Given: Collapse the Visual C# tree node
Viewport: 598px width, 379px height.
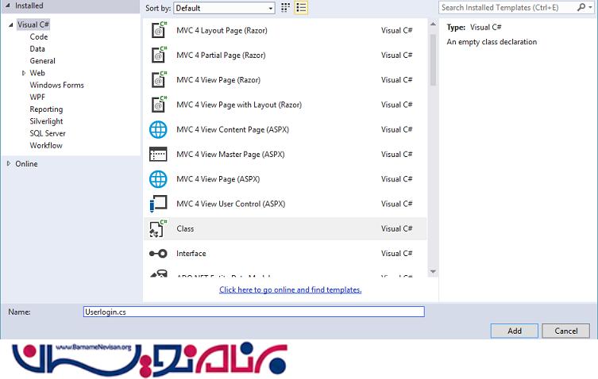Looking at the screenshot, I should (x=11, y=25).
